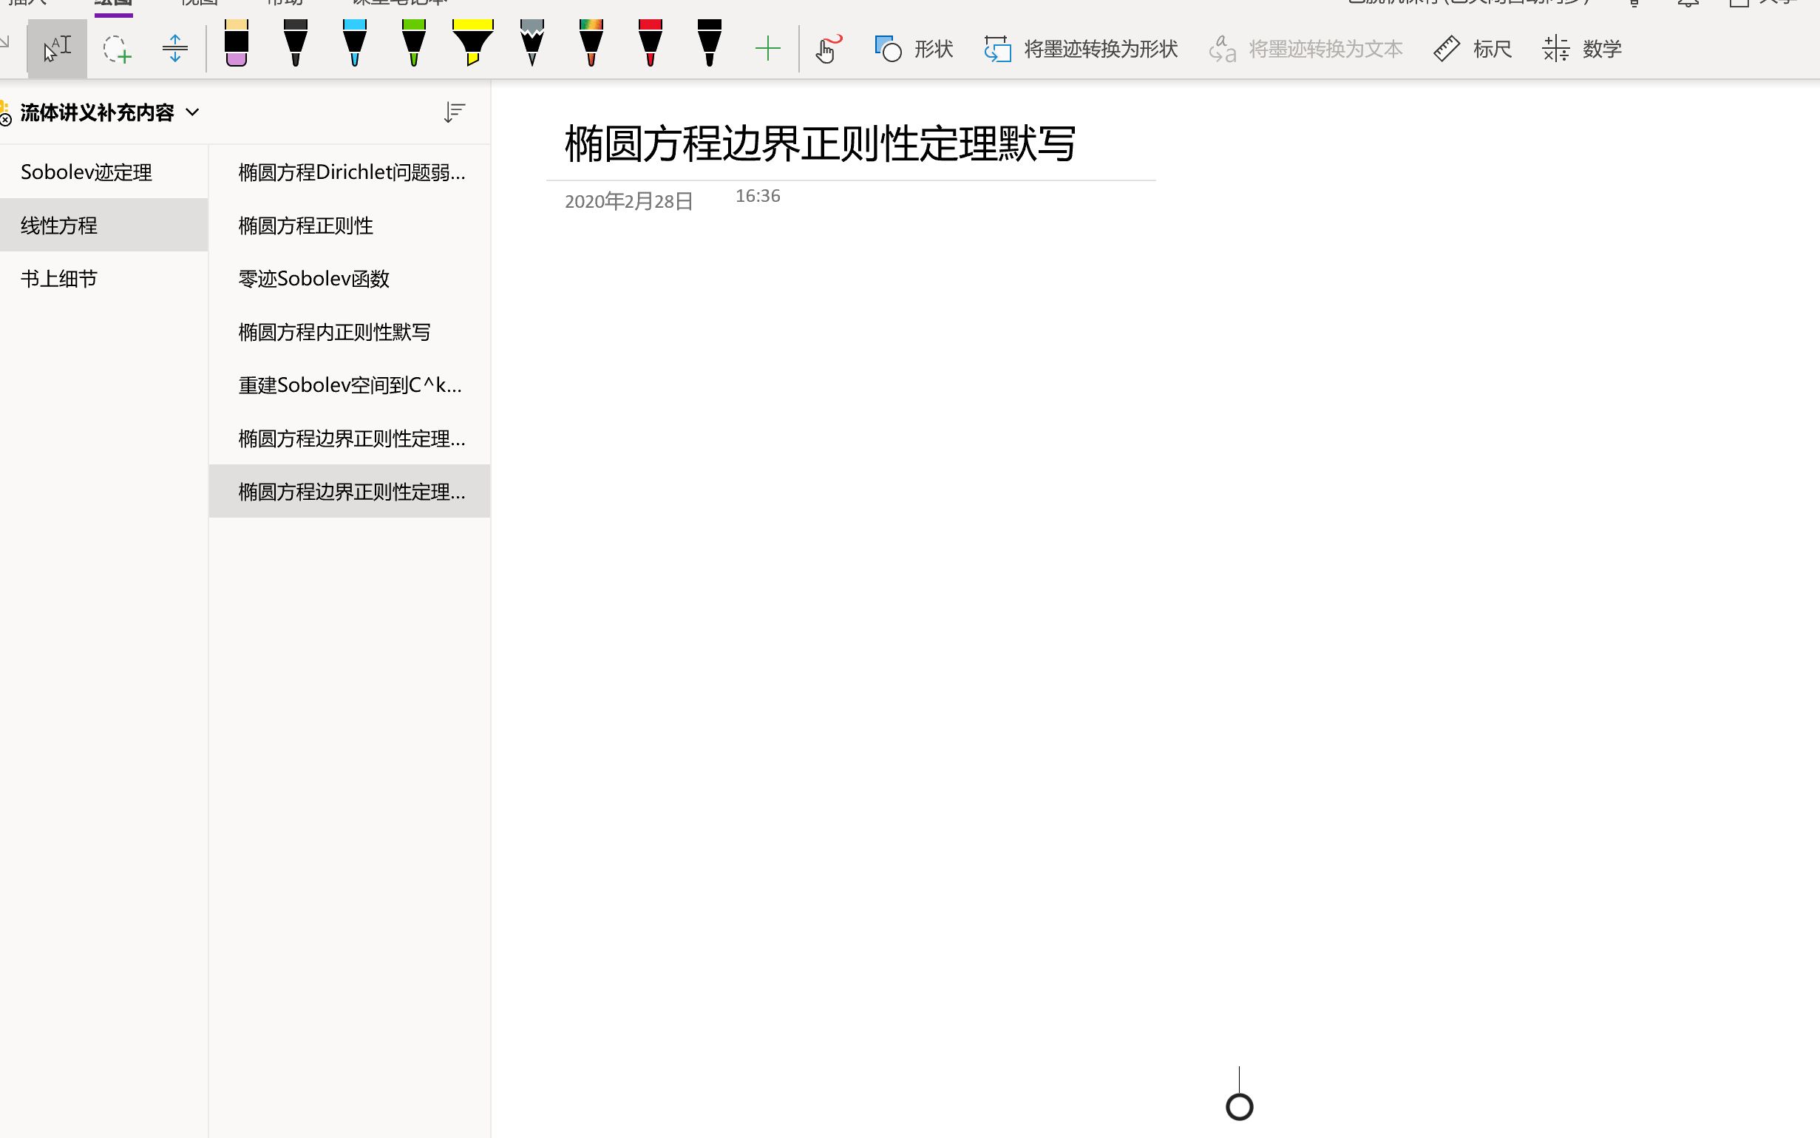Open the 书上细节 section

click(x=103, y=279)
